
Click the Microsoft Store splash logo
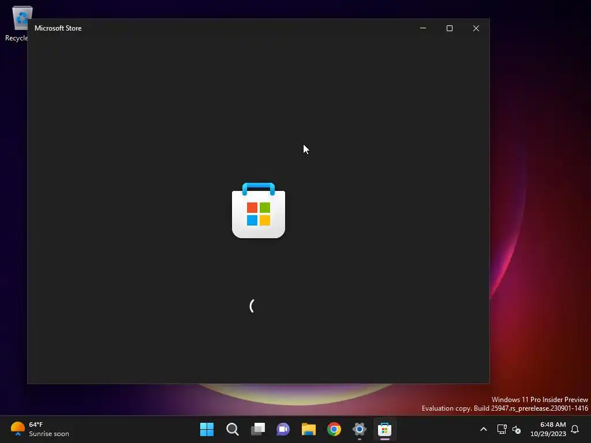pos(259,211)
